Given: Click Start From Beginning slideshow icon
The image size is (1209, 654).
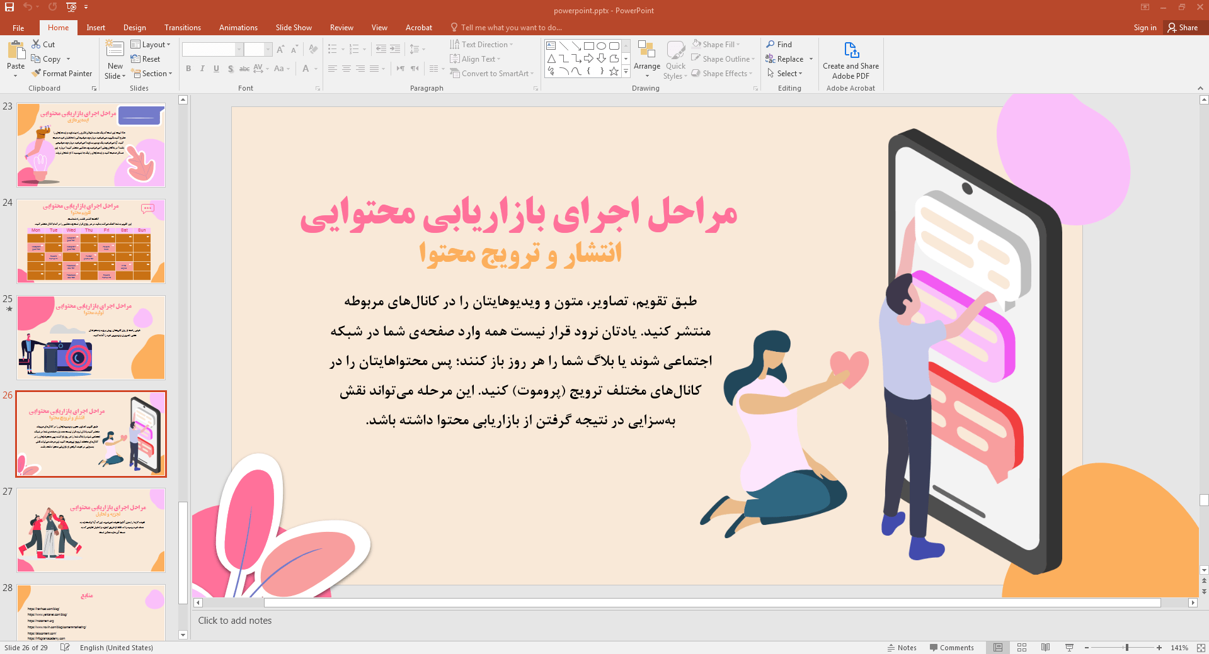Looking at the screenshot, I should click(x=71, y=7).
